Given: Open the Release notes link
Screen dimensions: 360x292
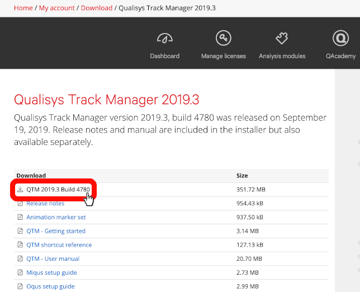Looking at the screenshot, I should (x=45, y=203).
